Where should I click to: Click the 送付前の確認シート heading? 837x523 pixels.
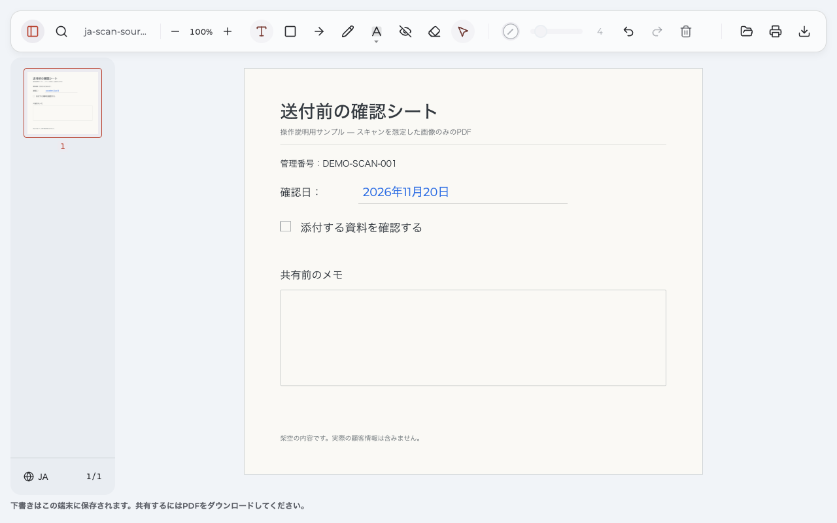pyautogui.click(x=359, y=111)
